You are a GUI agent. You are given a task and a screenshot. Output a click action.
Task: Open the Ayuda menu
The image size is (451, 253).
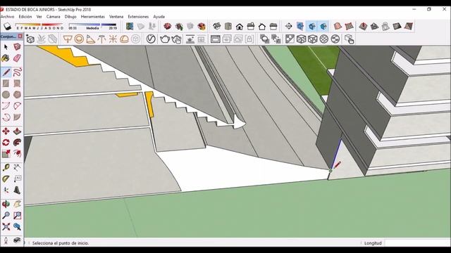coord(159,17)
